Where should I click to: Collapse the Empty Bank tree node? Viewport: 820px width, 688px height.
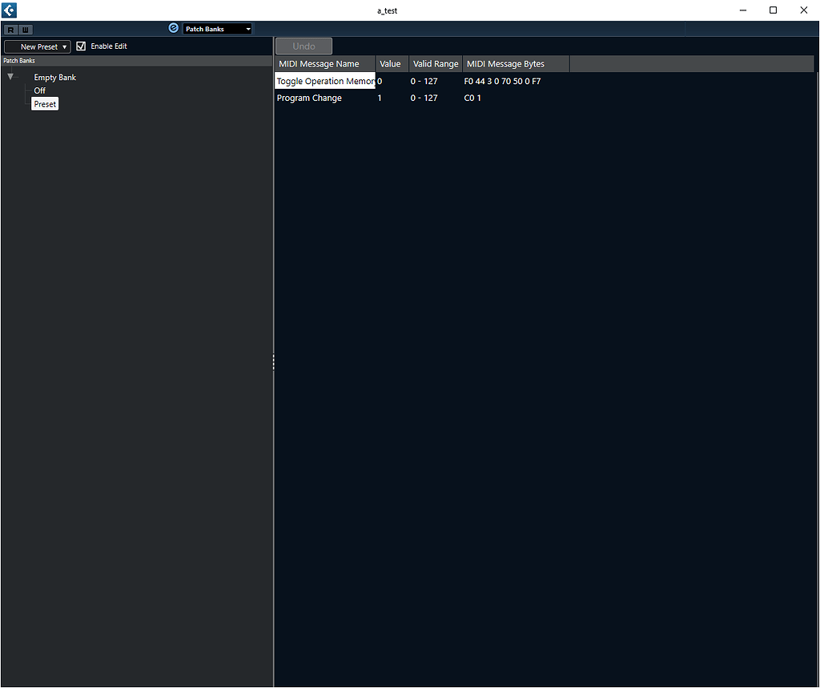pos(10,77)
